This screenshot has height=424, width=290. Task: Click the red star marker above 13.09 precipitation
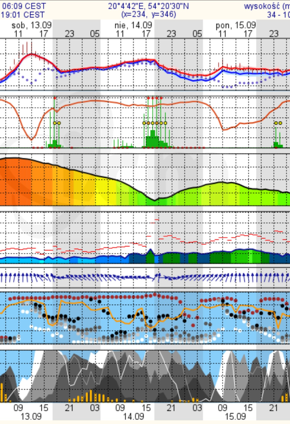point(54,98)
